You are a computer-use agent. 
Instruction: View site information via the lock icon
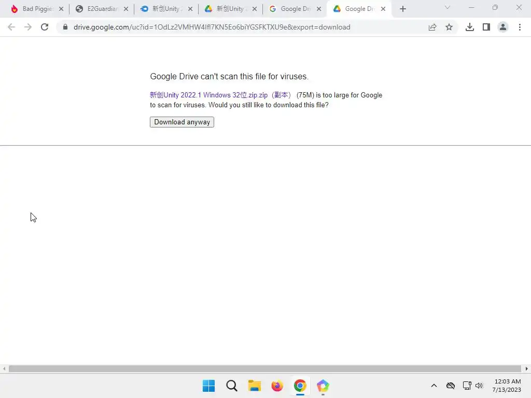(65, 27)
